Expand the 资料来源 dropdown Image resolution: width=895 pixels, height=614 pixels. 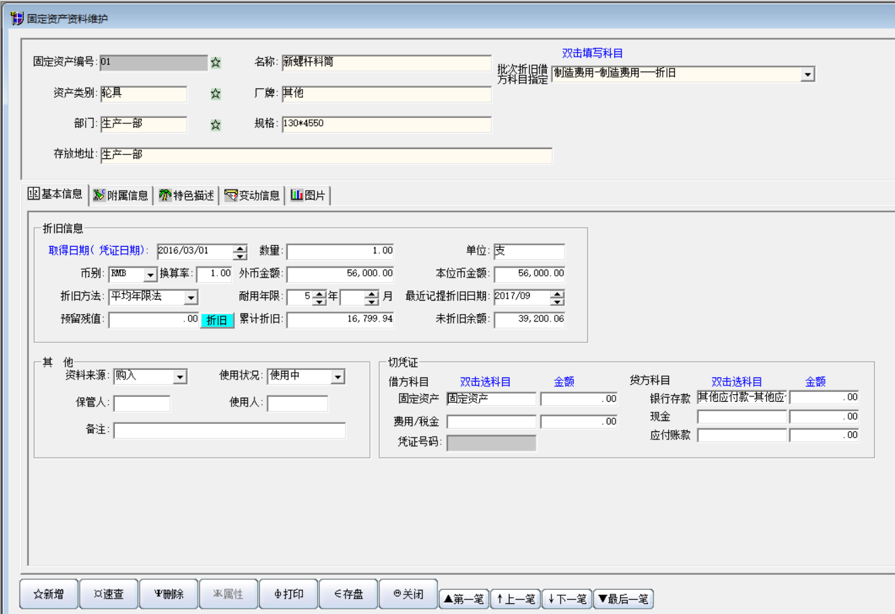(180, 377)
